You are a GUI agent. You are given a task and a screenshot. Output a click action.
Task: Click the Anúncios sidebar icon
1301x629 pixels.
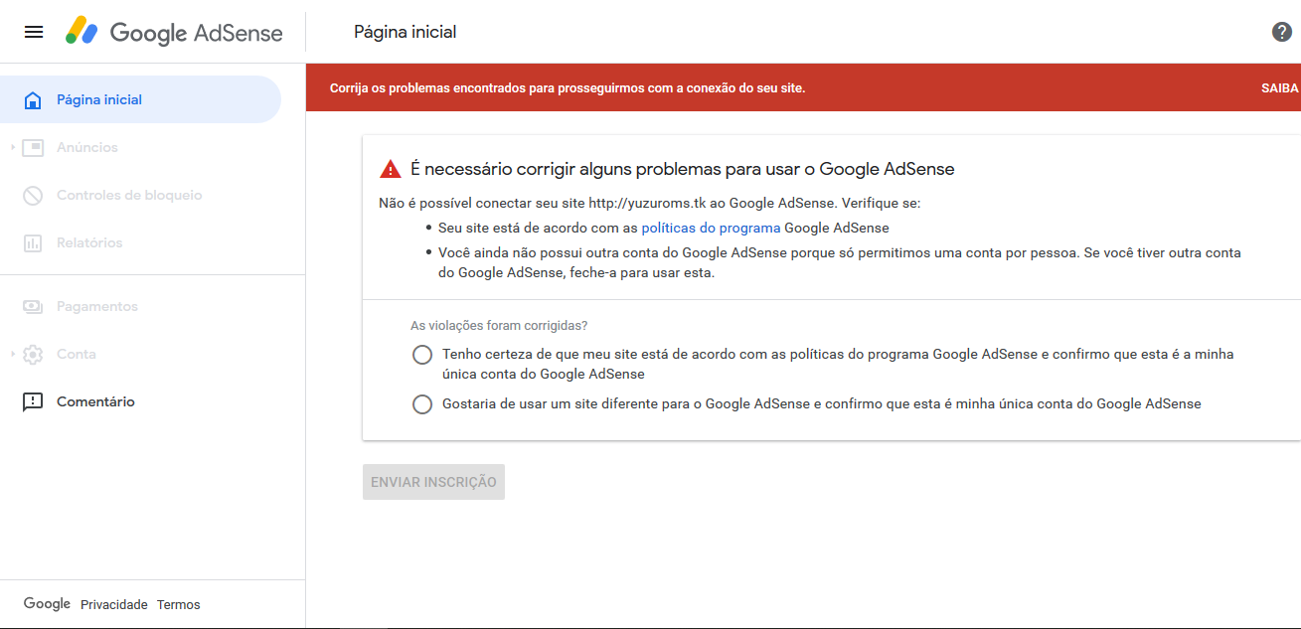click(33, 148)
